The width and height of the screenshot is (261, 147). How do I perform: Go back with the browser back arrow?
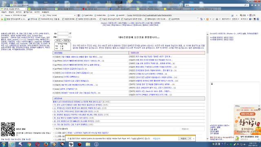pyautogui.click(x=3, y=5)
